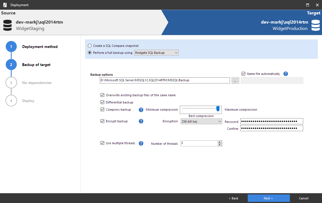Open help for Encrypt backup option

click(141, 121)
